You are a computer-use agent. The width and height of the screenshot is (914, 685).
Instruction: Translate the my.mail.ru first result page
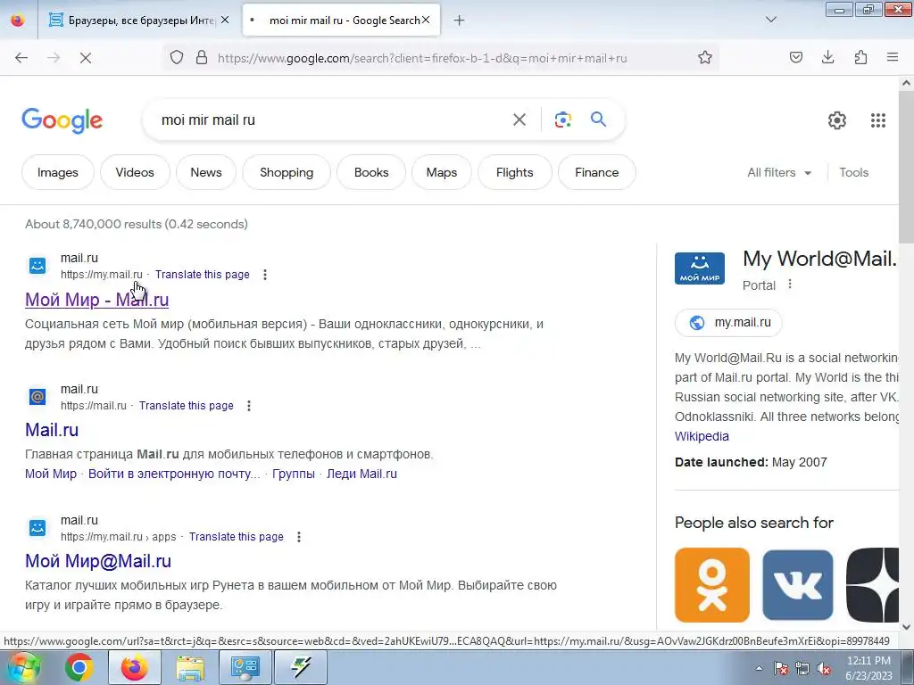(203, 275)
